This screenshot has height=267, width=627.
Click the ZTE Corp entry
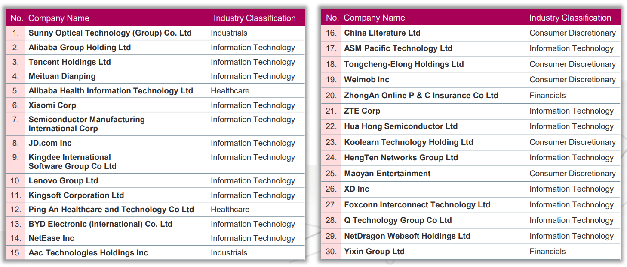click(362, 111)
